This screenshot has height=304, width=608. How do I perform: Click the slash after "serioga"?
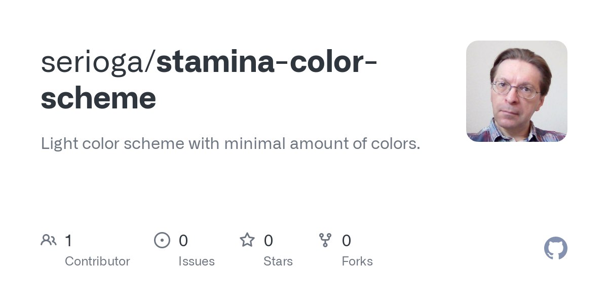150,62
